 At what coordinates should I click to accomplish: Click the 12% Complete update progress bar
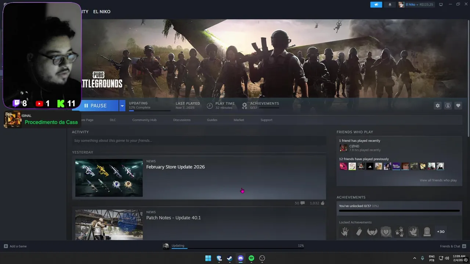(150, 110)
